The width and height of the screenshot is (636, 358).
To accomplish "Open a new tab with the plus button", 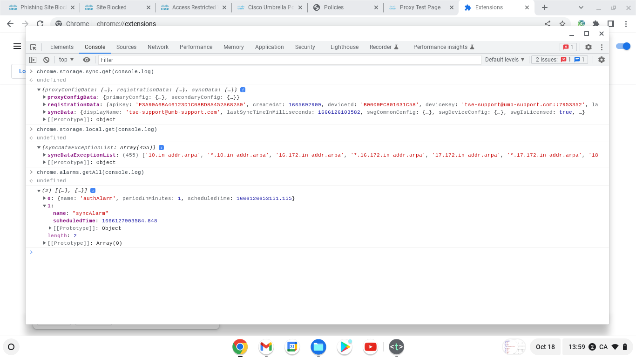I will [545, 7].
